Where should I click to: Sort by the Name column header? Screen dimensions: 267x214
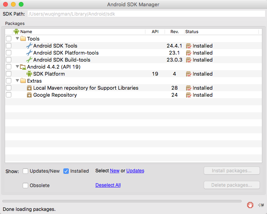(x=79, y=32)
